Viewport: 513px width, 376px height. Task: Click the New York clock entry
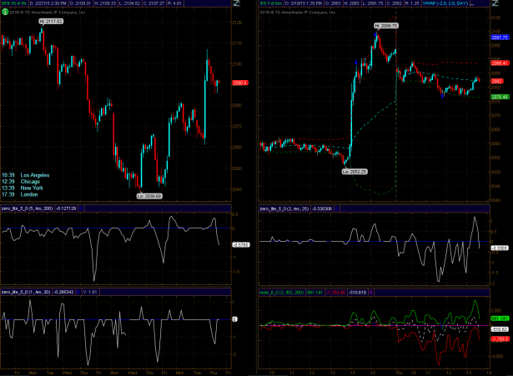pos(23,188)
